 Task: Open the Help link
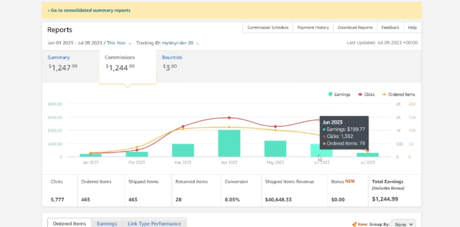[x=412, y=27]
